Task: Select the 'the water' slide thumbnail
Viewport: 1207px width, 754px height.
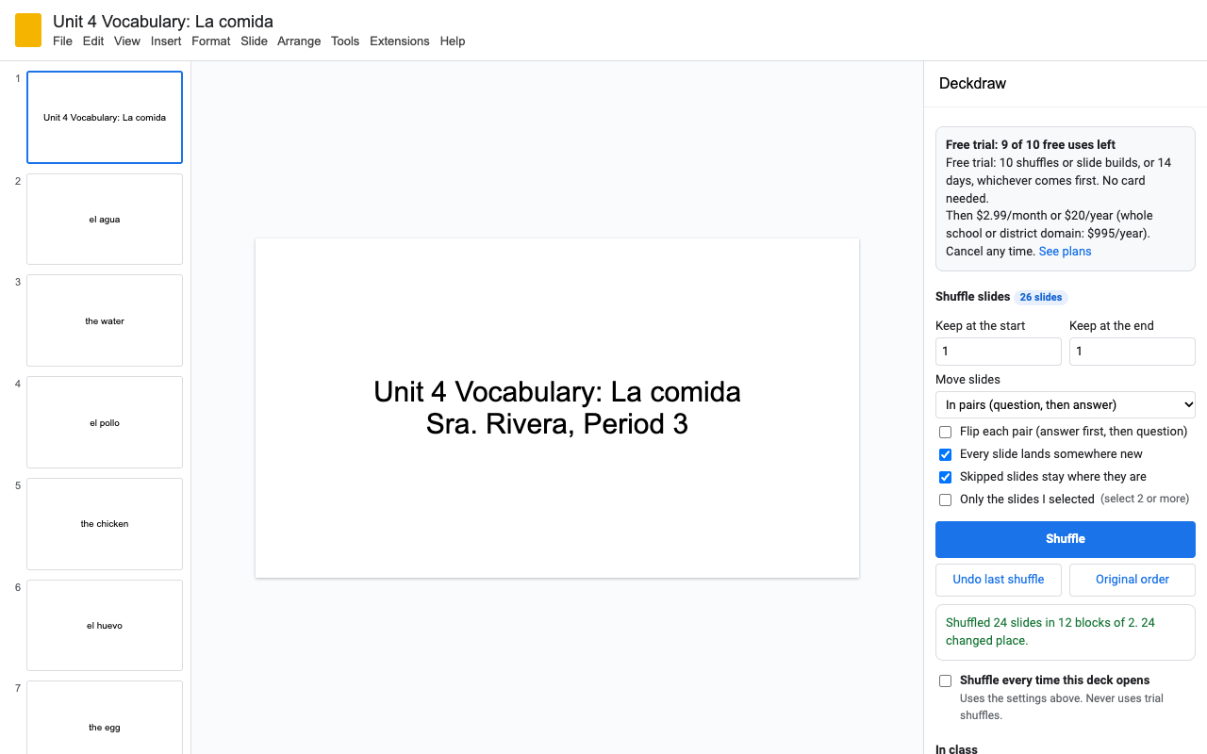Action: point(105,321)
